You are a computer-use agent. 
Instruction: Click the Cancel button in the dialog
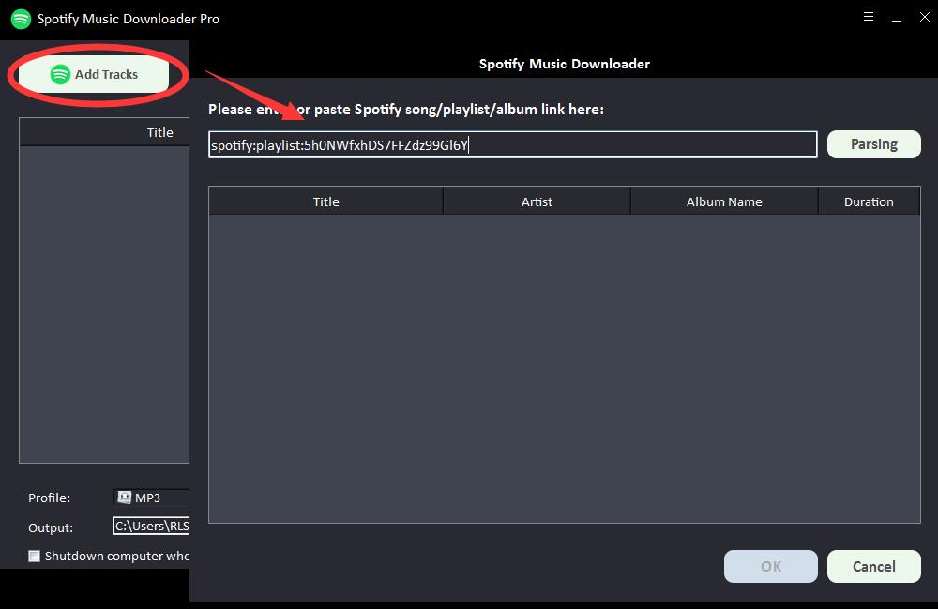(873, 566)
